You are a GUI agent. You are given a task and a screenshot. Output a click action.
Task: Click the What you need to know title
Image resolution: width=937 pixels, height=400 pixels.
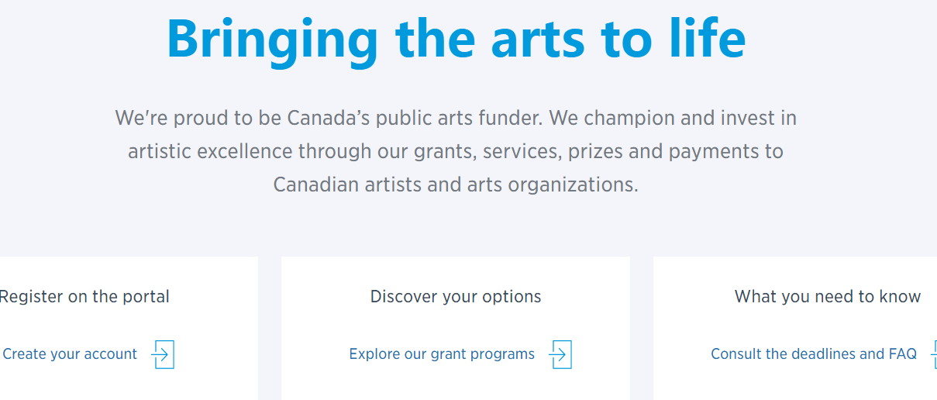pyautogui.click(x=828, y=296)
